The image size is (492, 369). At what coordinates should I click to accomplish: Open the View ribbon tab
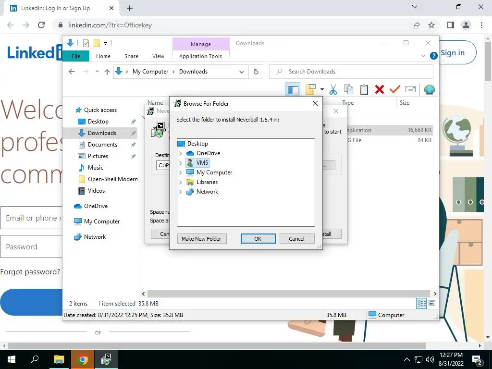click(158, 56)
